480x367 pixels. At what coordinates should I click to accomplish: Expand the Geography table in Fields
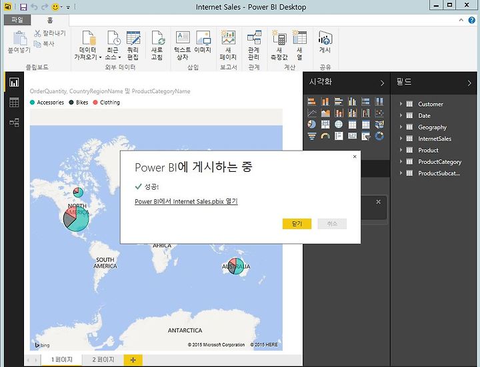point(401,127)
